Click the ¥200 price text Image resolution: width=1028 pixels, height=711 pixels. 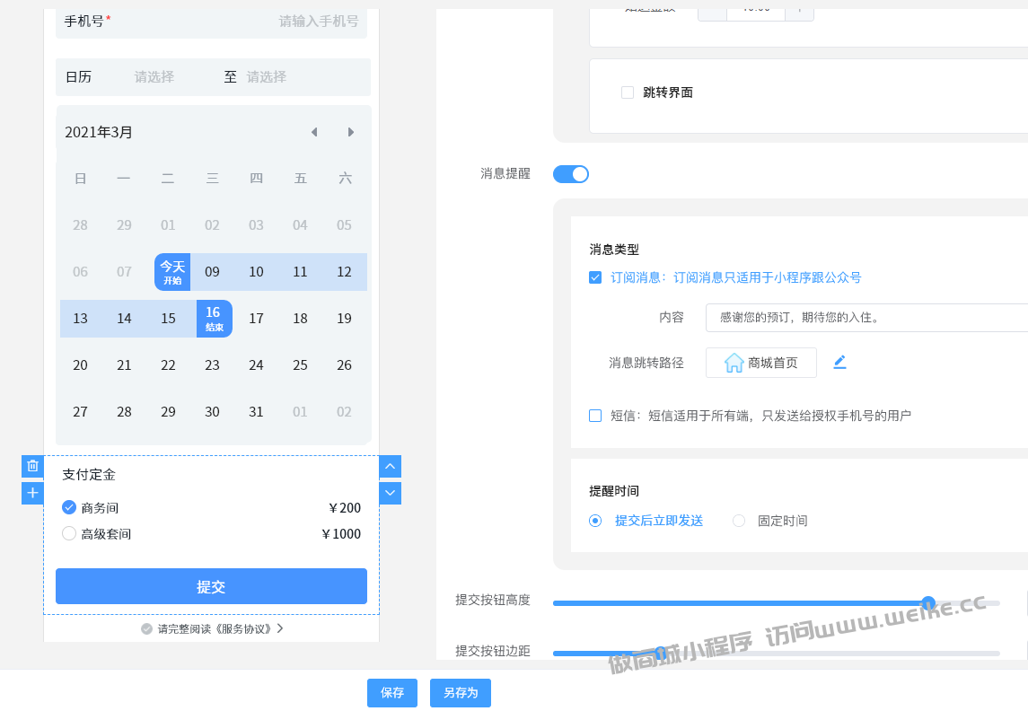point(345,508)
